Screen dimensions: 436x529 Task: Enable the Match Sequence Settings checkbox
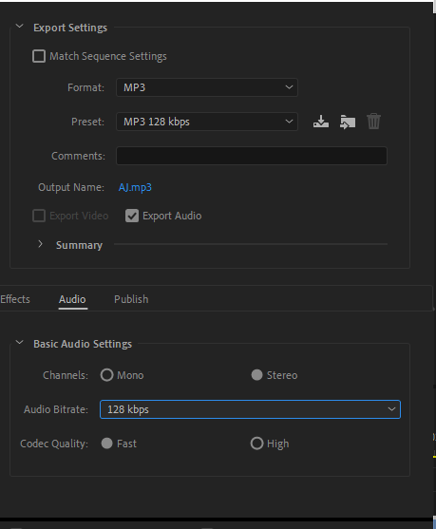[39, 56]
